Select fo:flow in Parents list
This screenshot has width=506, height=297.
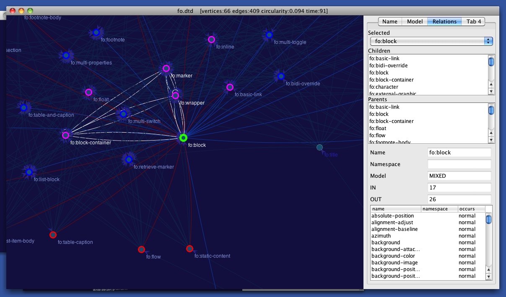pos(428,136)
